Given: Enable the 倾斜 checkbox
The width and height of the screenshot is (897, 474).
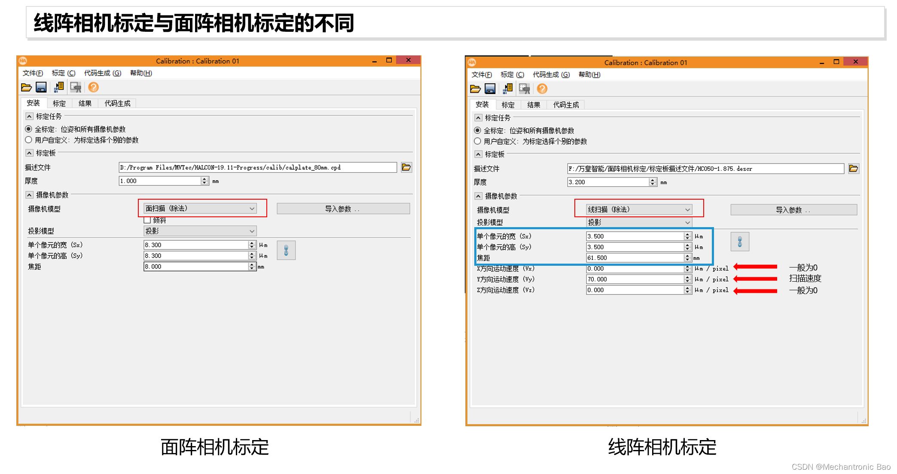Looking at the screenshot, I should 147,220.
